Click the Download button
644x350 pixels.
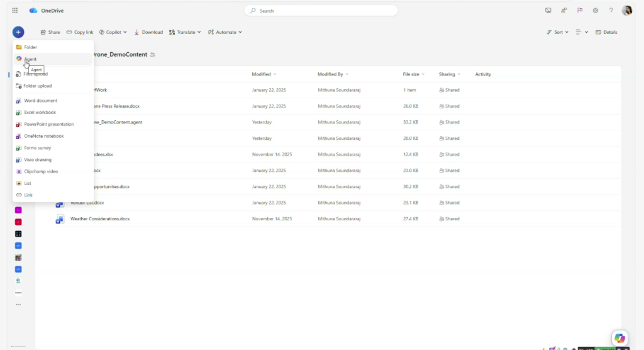click(x=148, y=32)
